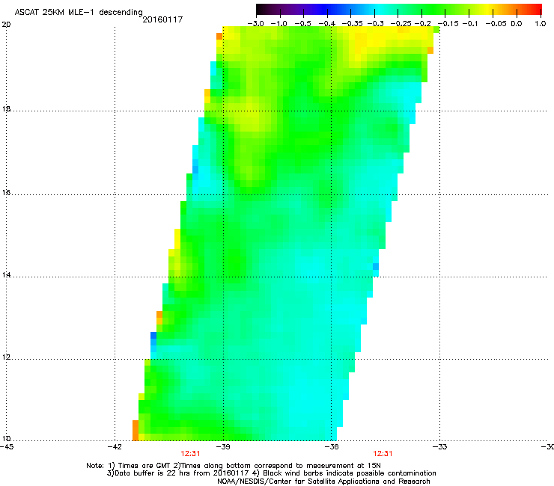Click the black end of the colorbar
This screenshot has height=486, width=554.
pyautogui.click(x=261, y=9)
